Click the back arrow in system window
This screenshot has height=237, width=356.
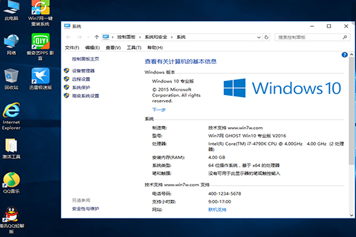pos(68,37)
